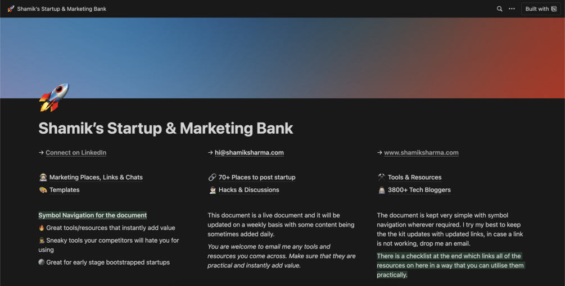This screenshot has width=565, height=286.
Task: Open the Tools & Resources page
Action: click(414, 177)
